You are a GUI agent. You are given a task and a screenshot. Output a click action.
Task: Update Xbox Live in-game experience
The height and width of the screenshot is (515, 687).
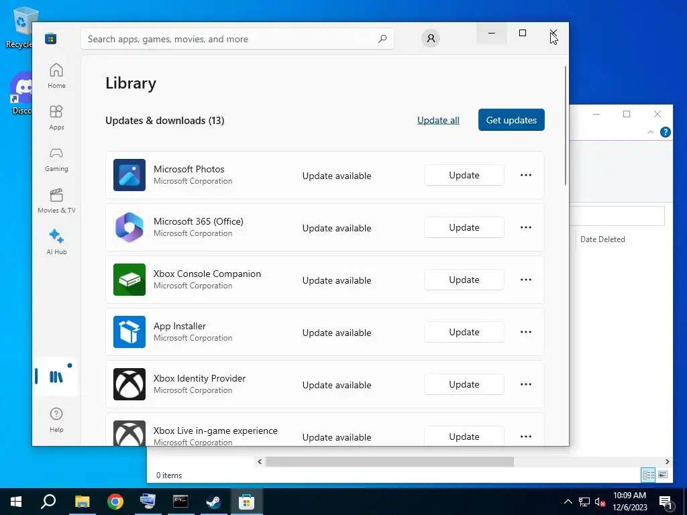tap(464, 436)
